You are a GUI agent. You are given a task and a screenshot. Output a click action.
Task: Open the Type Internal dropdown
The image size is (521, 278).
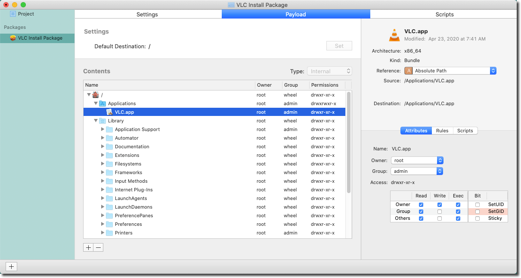[329, 71]
